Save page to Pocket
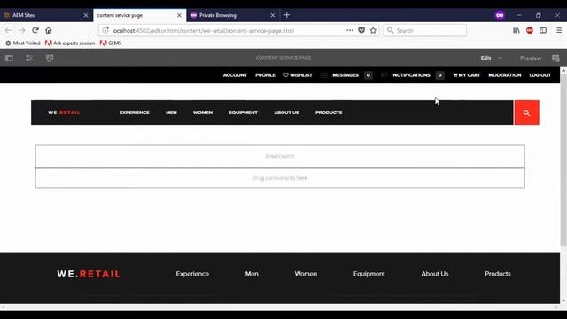Image resolution: width=567 pixels, height=319 pixels. pos(361,30)
